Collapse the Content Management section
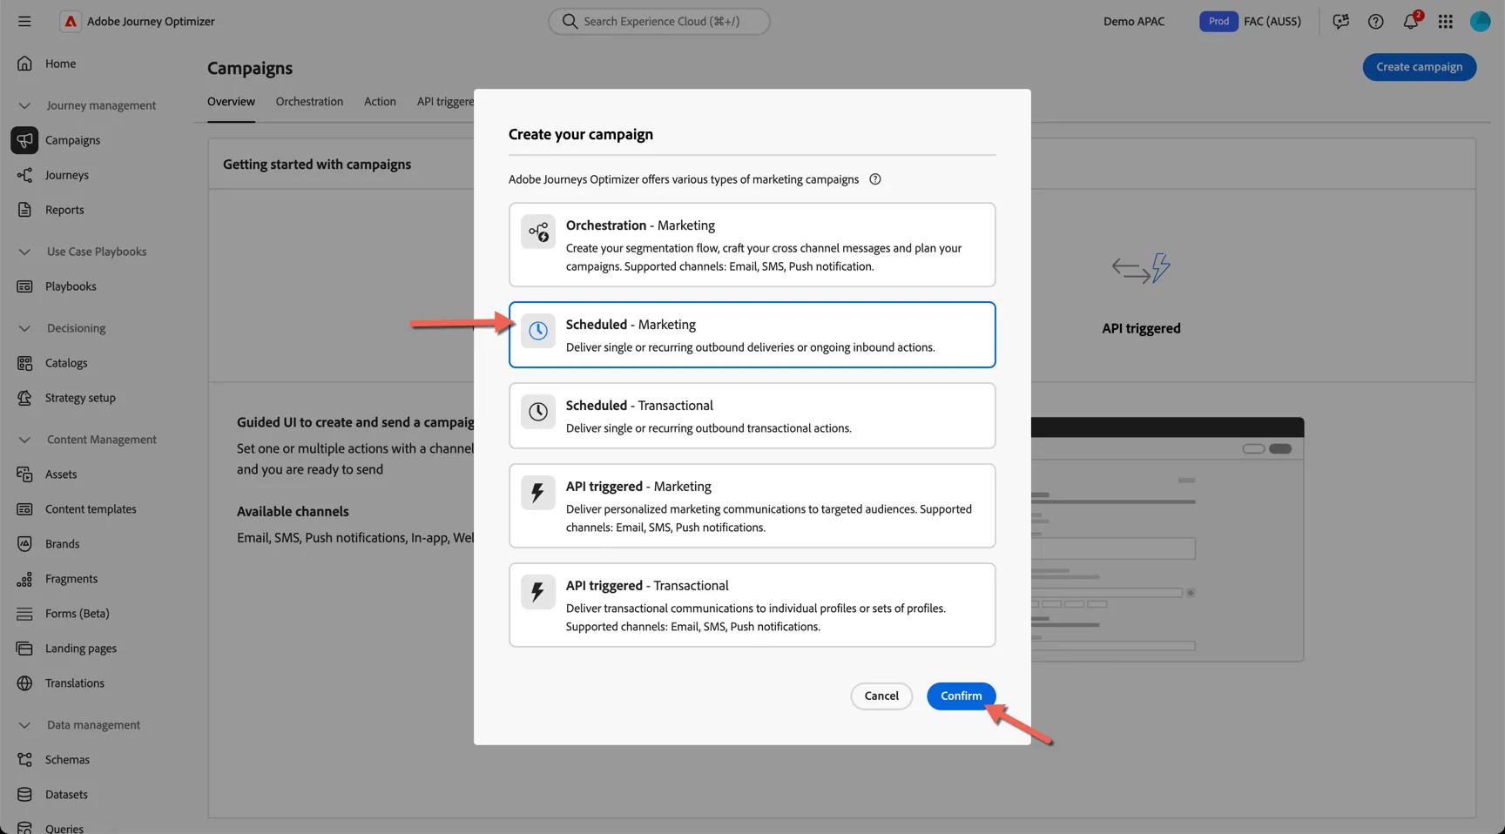1505x834 pixels. tap(24, 440)
